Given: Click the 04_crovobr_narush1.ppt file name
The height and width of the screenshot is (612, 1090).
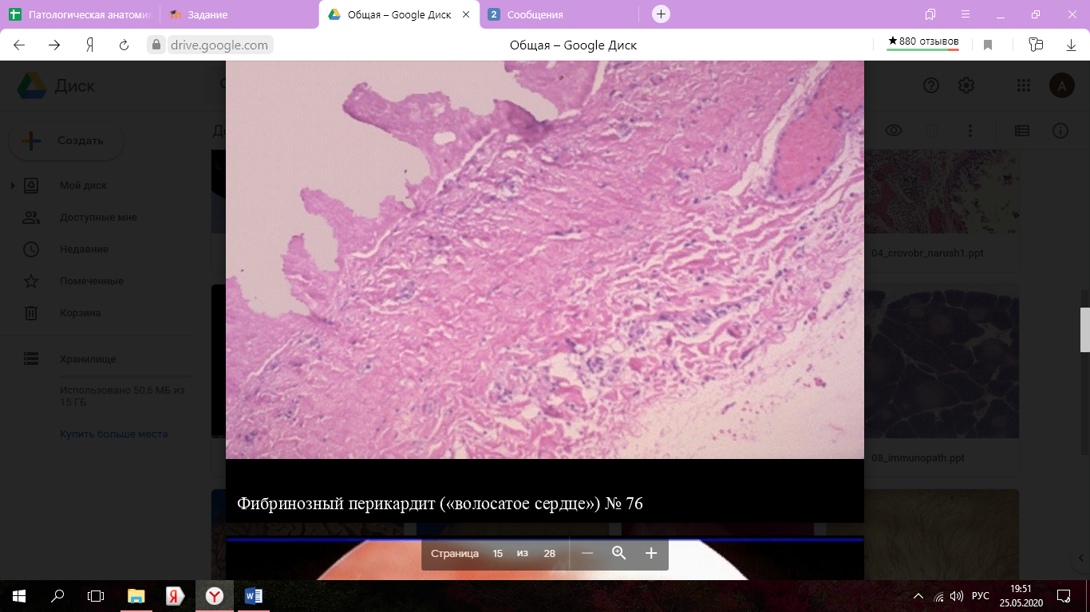Looking at the screenshot, I should point(928,253).
